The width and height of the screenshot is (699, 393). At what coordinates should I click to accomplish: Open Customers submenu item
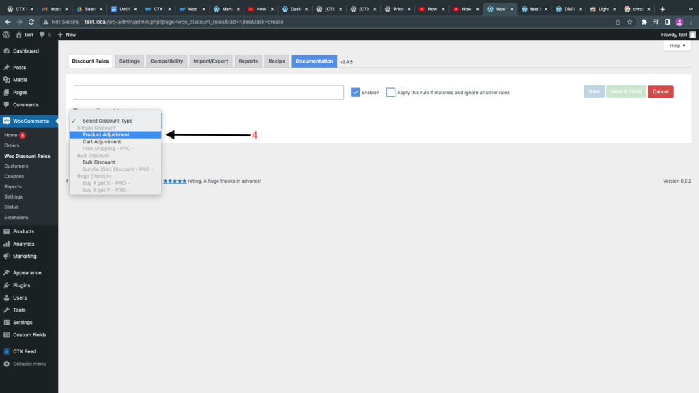coord(16,166)
